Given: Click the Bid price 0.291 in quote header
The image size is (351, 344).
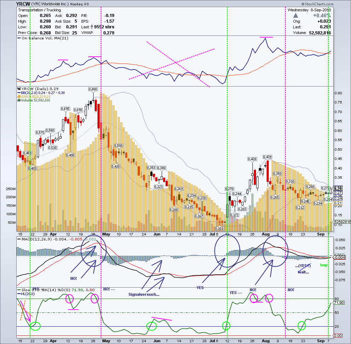Looking at the screenshot, I should pyautogui.click(x=72, y=27).
